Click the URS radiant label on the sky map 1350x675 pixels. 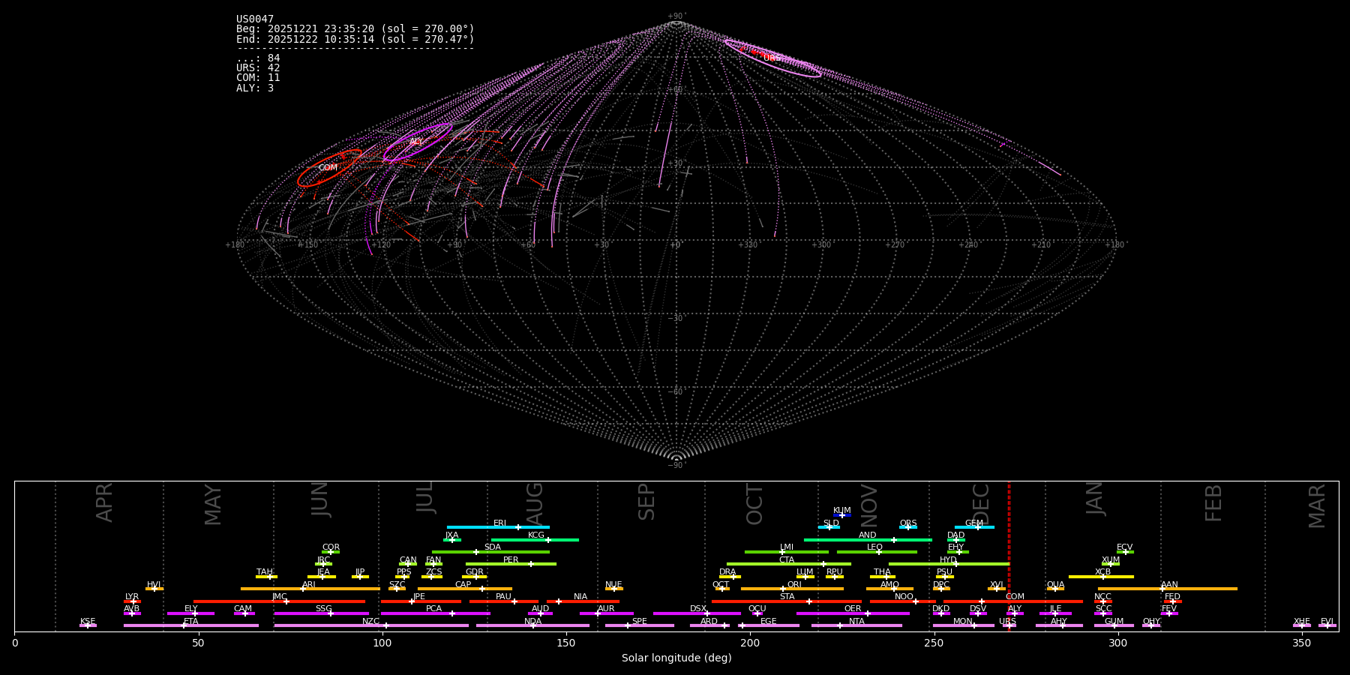(x=772, y=58)
